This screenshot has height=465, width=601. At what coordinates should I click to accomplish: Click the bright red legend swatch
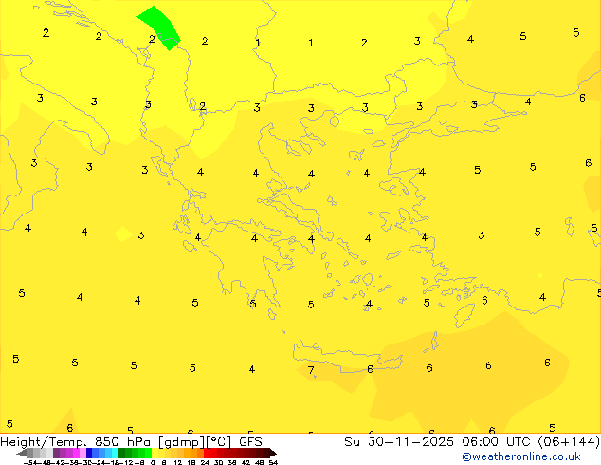pos(207,453)
